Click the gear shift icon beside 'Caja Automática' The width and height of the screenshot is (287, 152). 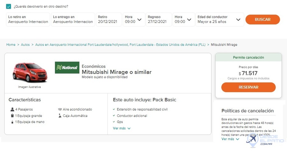point(60,116)
